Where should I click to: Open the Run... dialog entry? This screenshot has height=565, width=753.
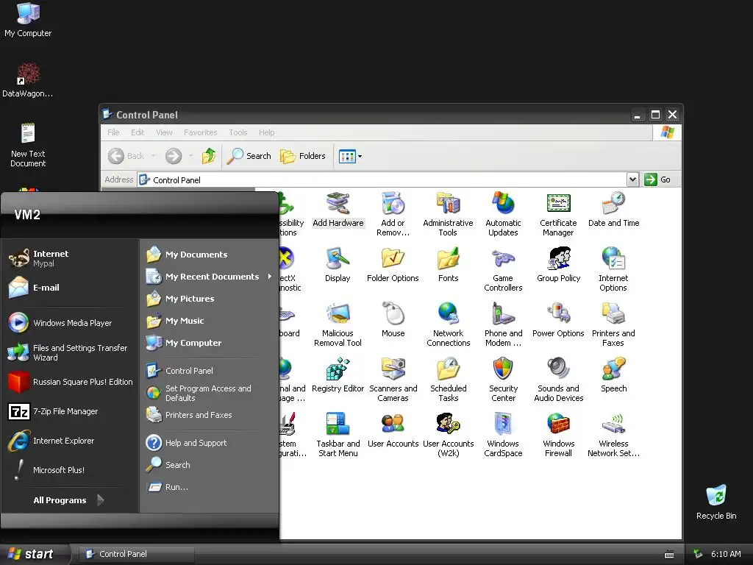pos(209,487)
